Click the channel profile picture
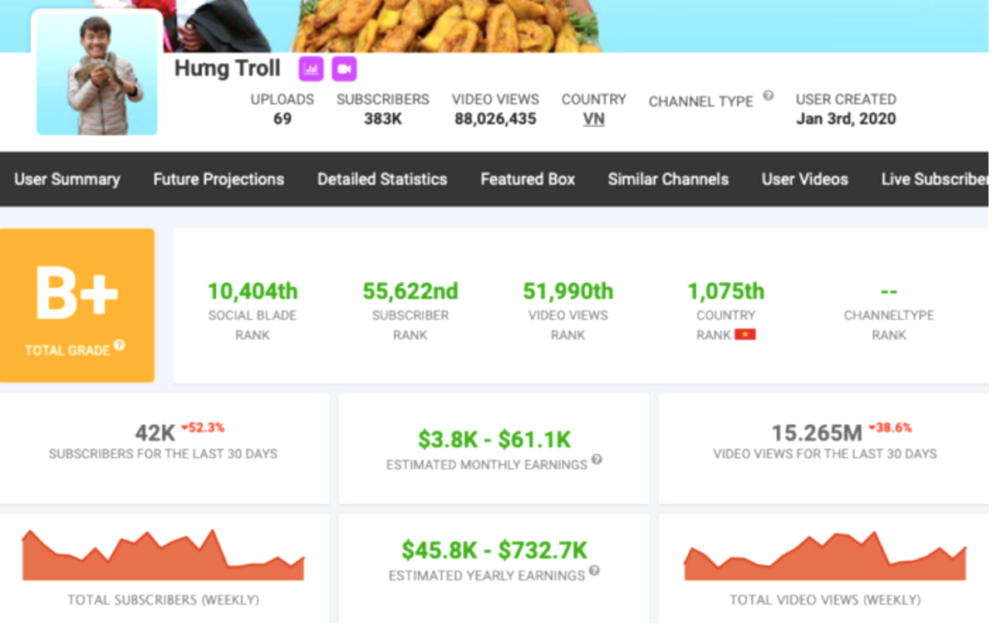This screenshot has height=629, width=997. click(x=97, y=74)
